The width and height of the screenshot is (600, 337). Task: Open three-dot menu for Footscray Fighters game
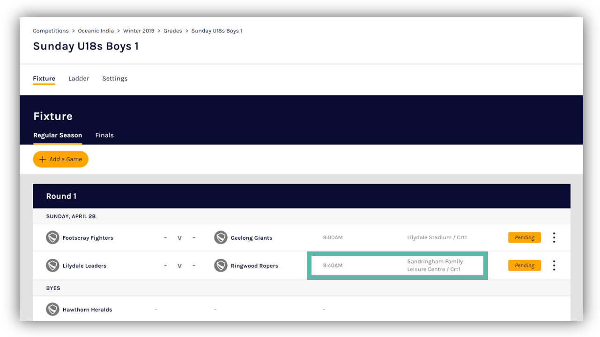coord(554,237)
